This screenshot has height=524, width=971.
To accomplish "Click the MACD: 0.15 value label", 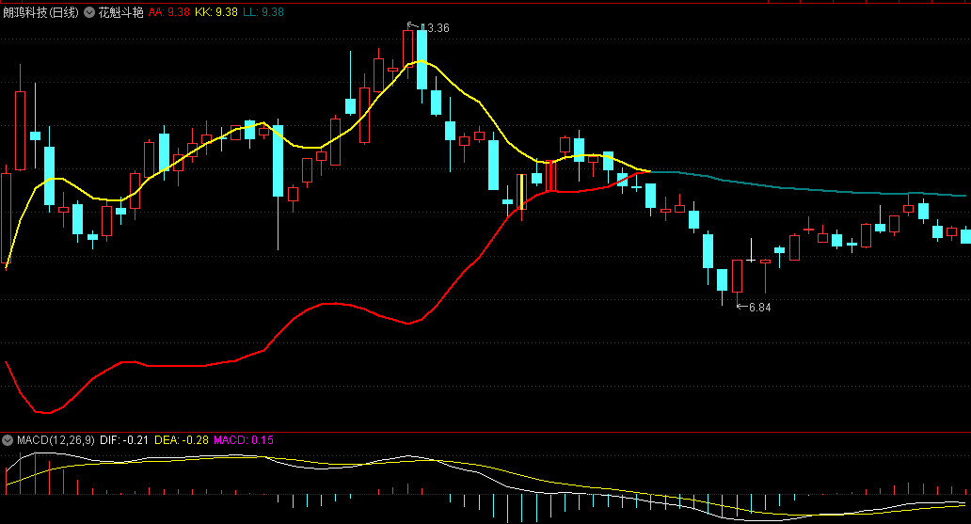I will pos(244,440).
